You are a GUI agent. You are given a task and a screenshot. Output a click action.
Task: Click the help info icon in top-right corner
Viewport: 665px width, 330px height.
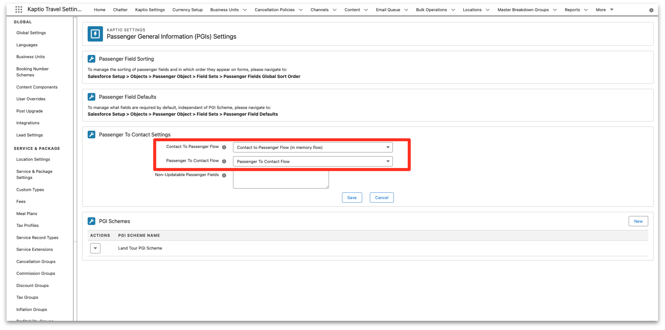[651, 10]
